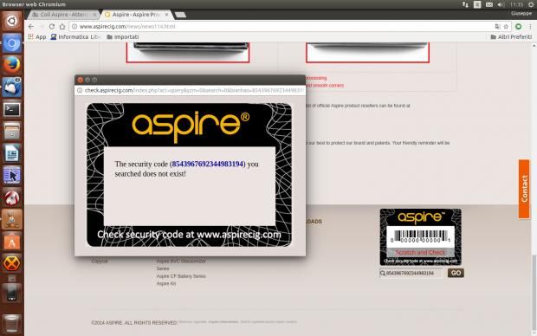Close the Aspire Products tab
Image resolution: width=537 pixels, height=336 pixels.
pyautogui.click(x=167, y=15)
